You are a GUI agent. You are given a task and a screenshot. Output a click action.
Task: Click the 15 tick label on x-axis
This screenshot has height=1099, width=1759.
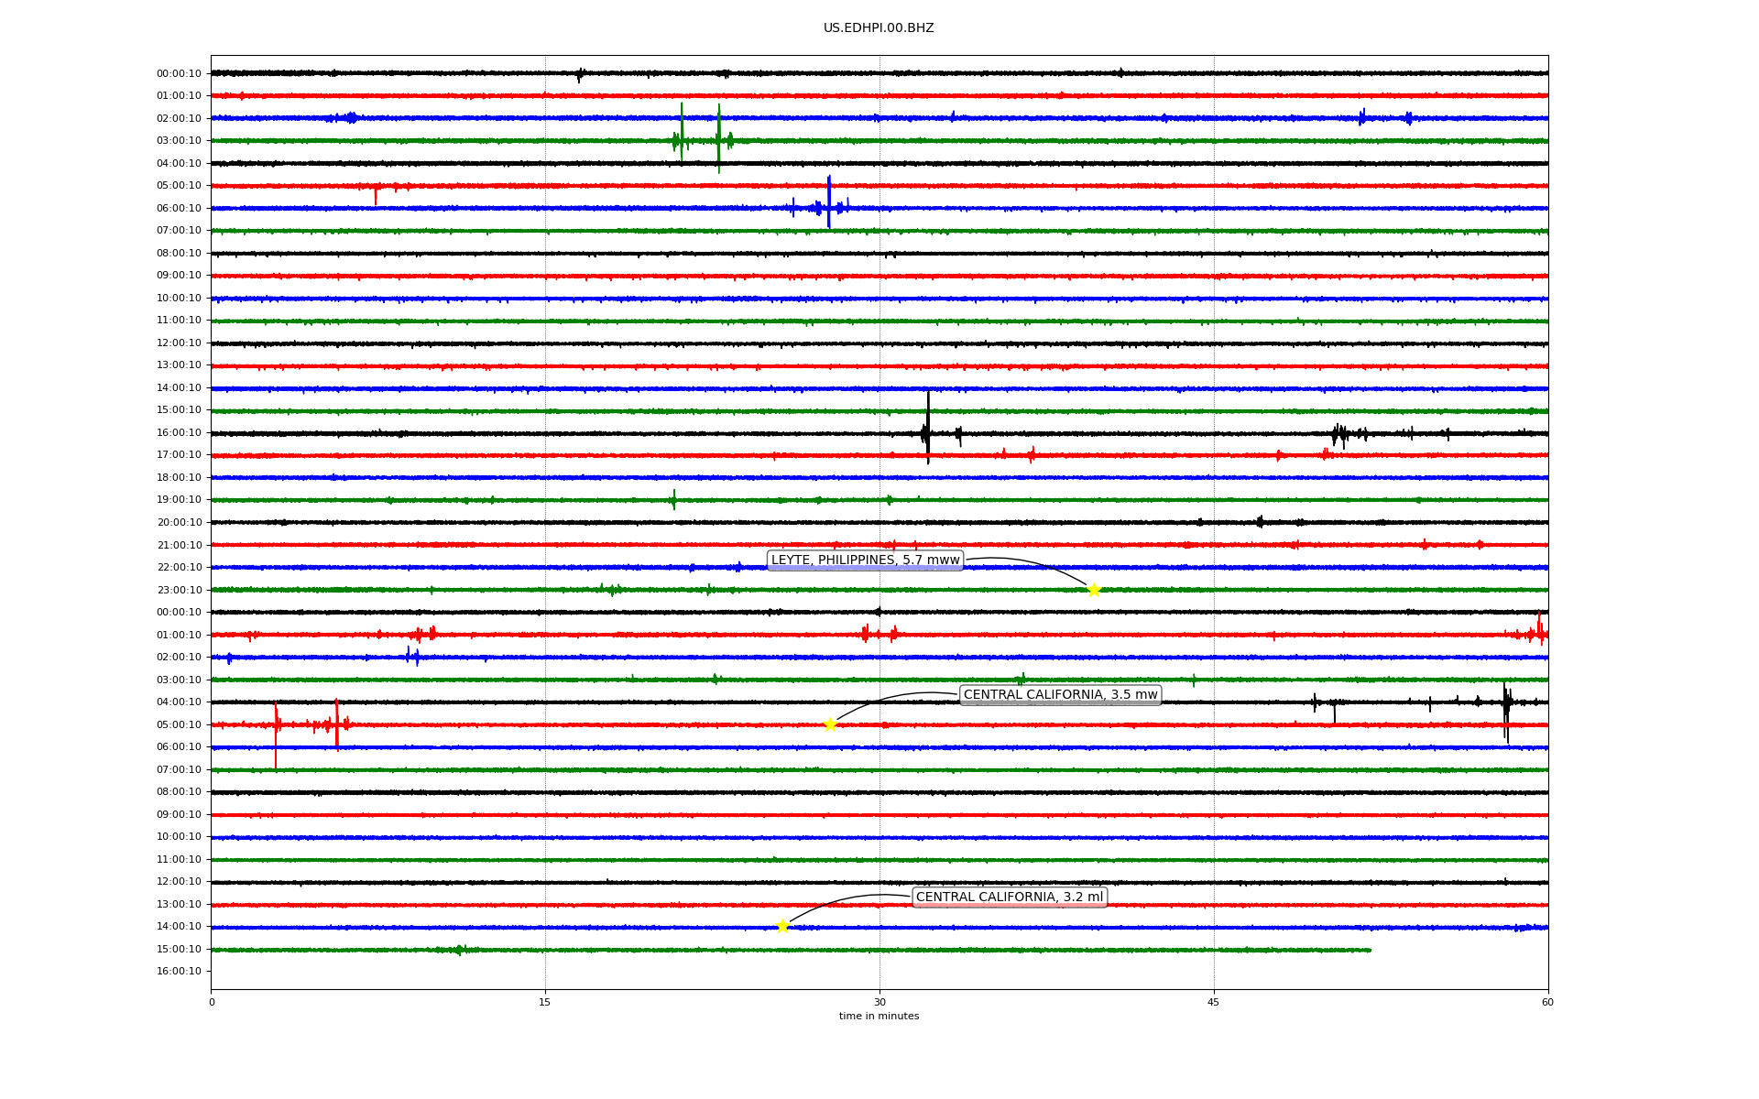point(545,1002)
